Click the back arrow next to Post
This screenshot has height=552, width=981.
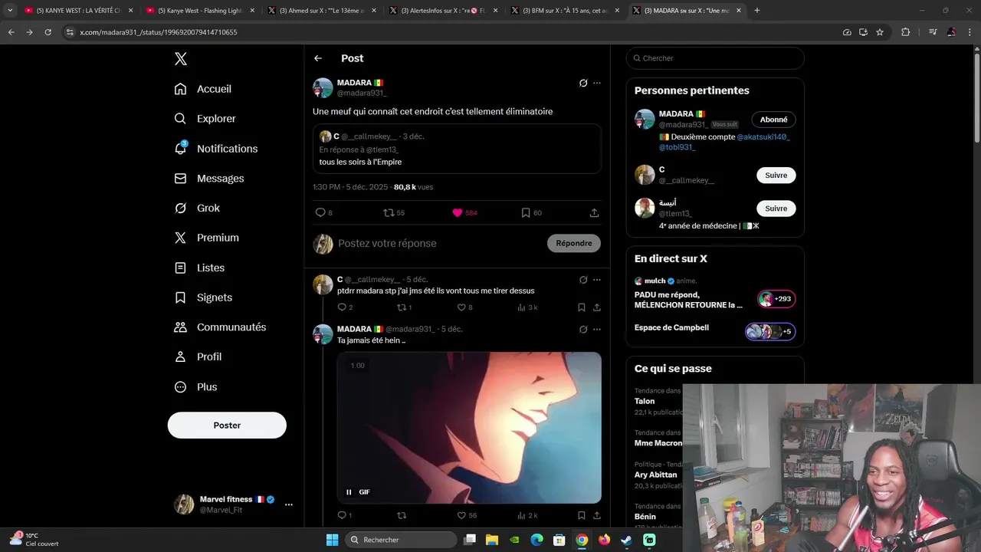318,58
